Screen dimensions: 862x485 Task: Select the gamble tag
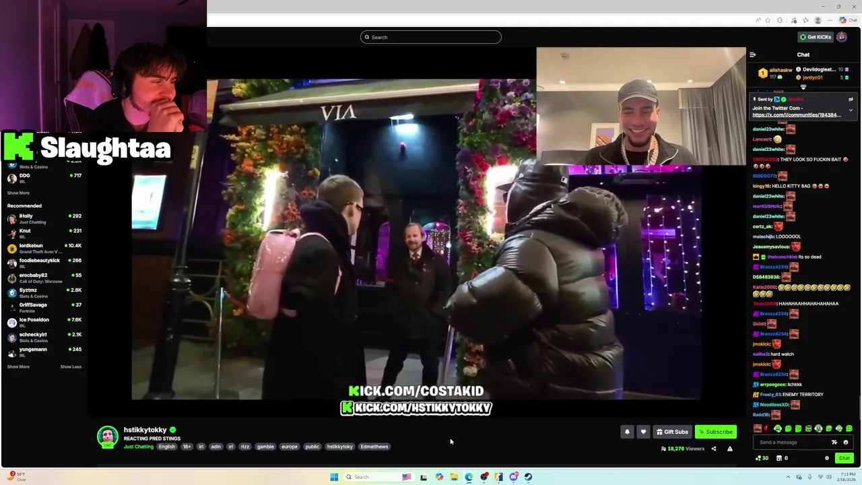click(265, 447)
